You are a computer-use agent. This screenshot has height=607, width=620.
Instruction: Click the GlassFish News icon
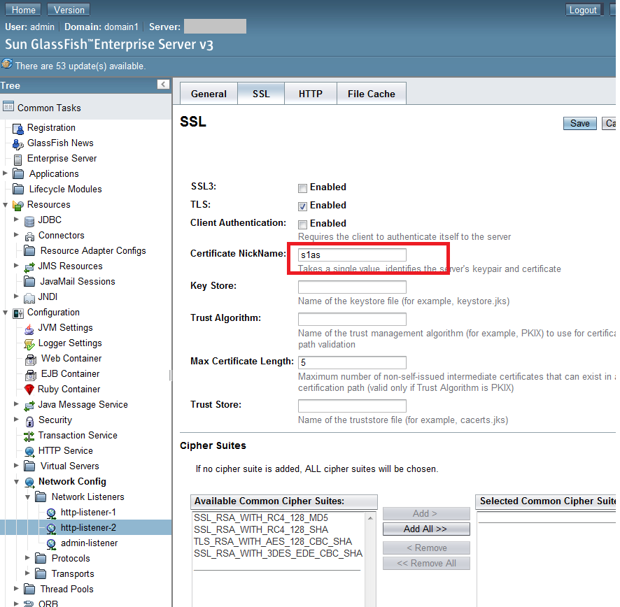pyautogui.click(x=17, y=144)
